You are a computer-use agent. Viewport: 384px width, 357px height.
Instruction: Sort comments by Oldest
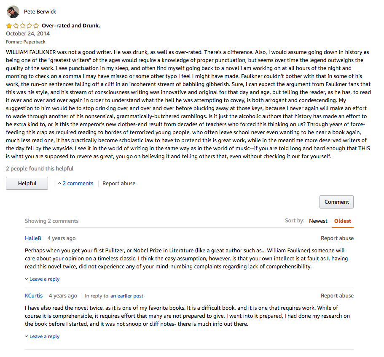[x=343, y=221]
